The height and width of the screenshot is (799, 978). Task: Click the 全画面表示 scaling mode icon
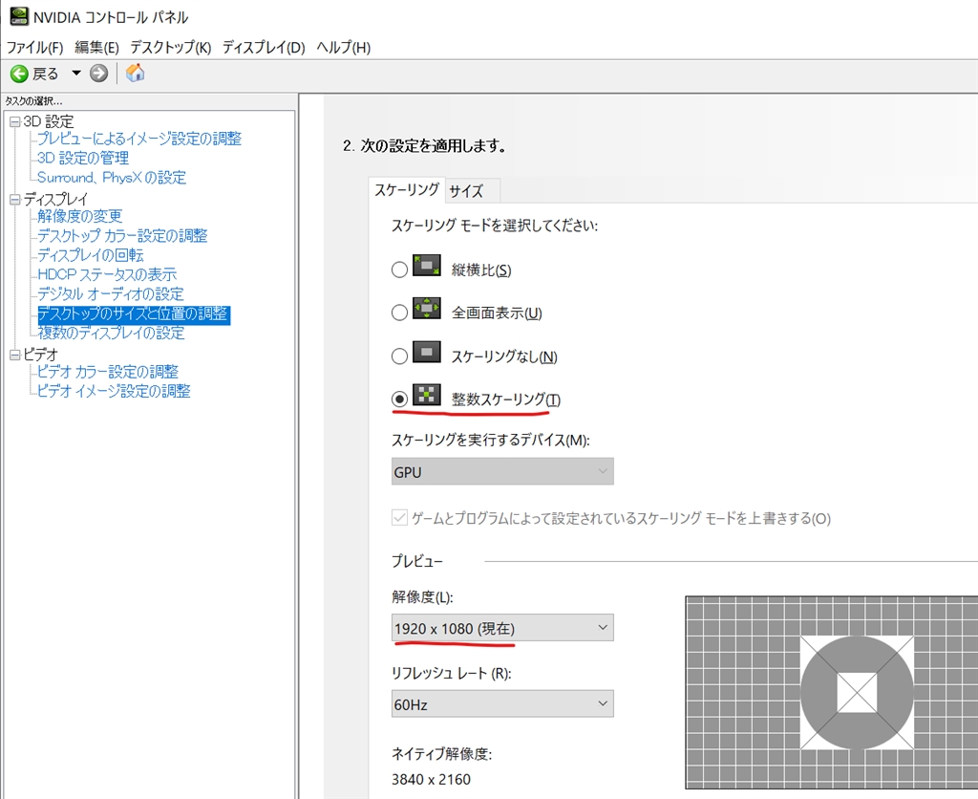[x=427, y=309]
